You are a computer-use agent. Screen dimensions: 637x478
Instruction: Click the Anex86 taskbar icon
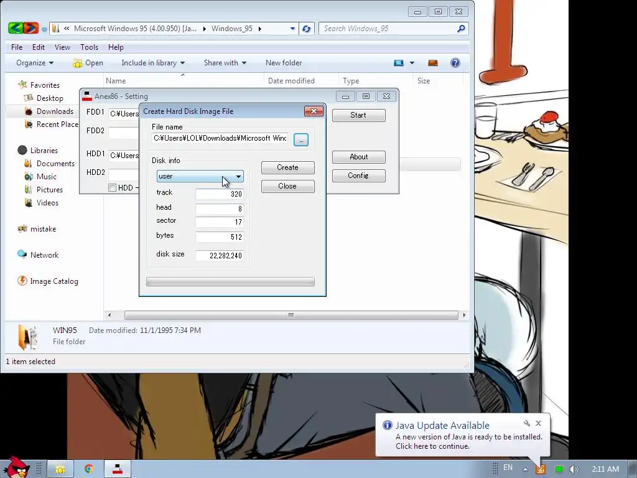click(x=118, y=469)
